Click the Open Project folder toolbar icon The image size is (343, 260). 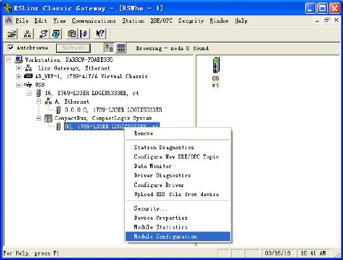[12, 34]
